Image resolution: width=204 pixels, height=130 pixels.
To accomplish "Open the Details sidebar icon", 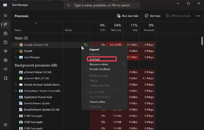I will click(5, 69).
